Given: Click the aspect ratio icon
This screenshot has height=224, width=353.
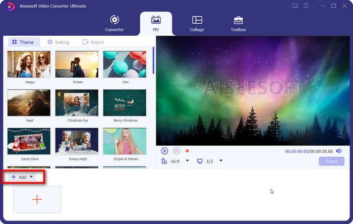Looking at the screenshot, I should tap(164, 161).
